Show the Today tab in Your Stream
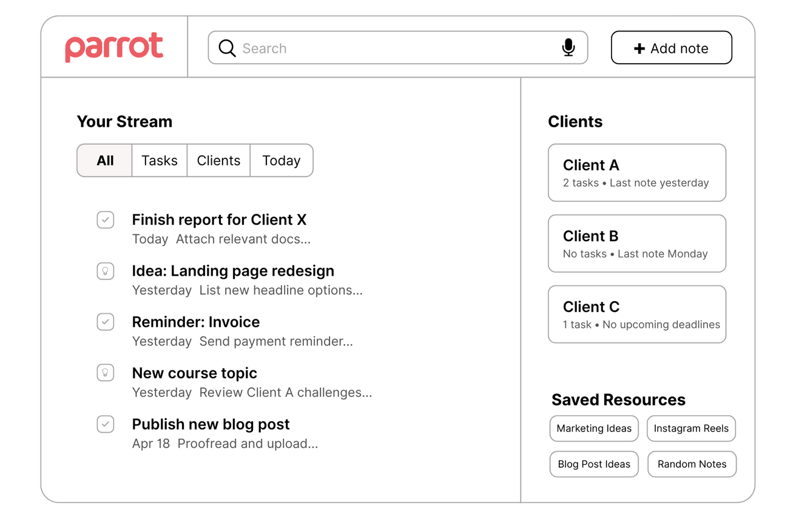 pos(281,161)
